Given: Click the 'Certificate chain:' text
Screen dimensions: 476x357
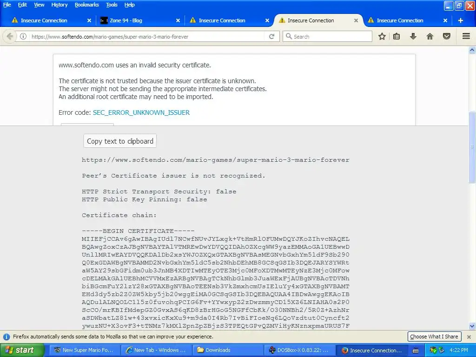Looking at the screenshot, I should 119,215.
